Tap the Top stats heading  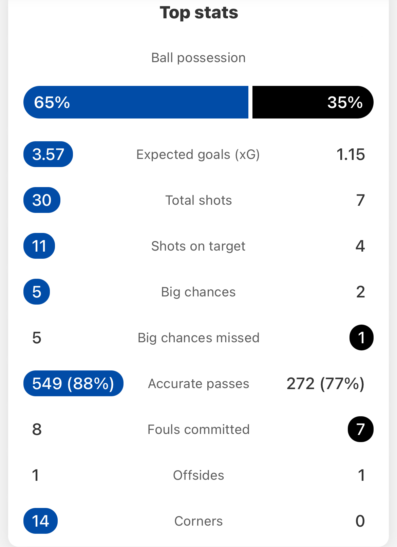click(x=199, y=13)
